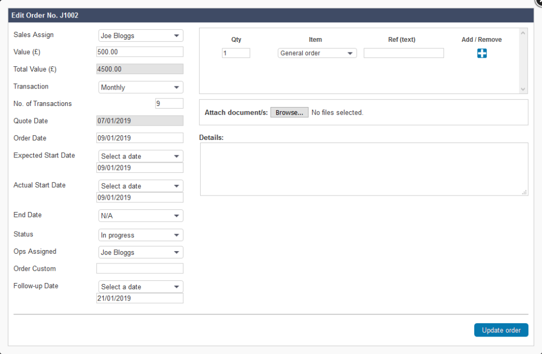Click the Order Date field showing 09/01/2019
The height and width of the screenshot is (354, 542).
140,137
